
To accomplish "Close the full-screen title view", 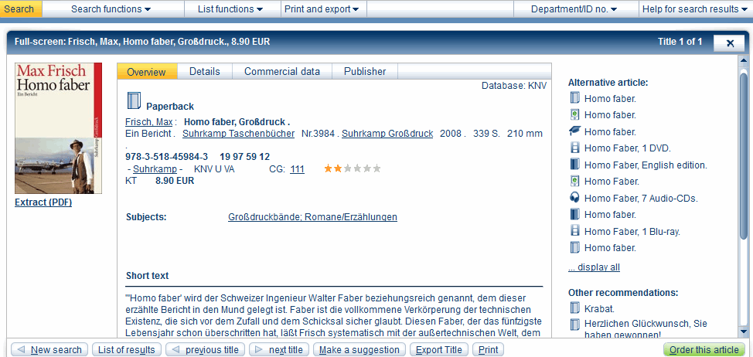I will (729, 43).
